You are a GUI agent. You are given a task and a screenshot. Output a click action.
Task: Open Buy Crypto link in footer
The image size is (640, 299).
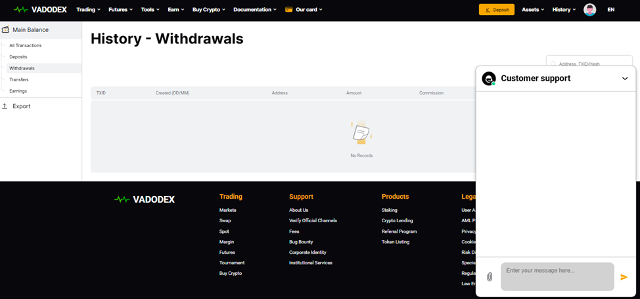coord(231,273)
